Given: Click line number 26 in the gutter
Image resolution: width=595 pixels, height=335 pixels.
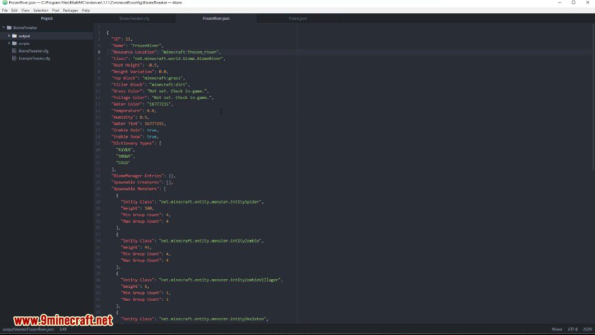Looking at the screenshot, I should (x=98, y=189).
